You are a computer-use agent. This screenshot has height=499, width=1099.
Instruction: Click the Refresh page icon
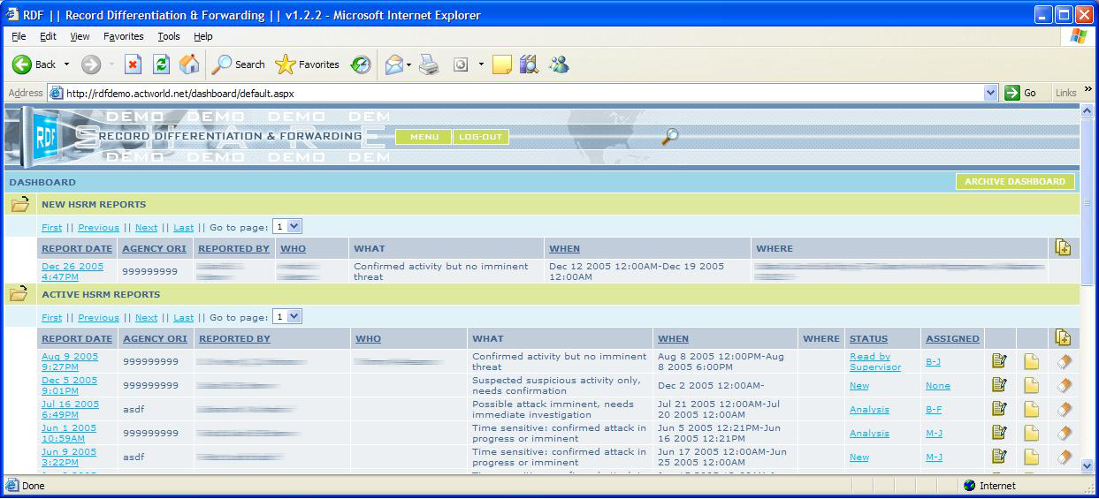tap(161, 64)
